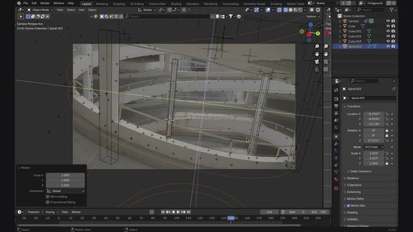Hide Cube.001 via its eye icon

pos(388,31)
